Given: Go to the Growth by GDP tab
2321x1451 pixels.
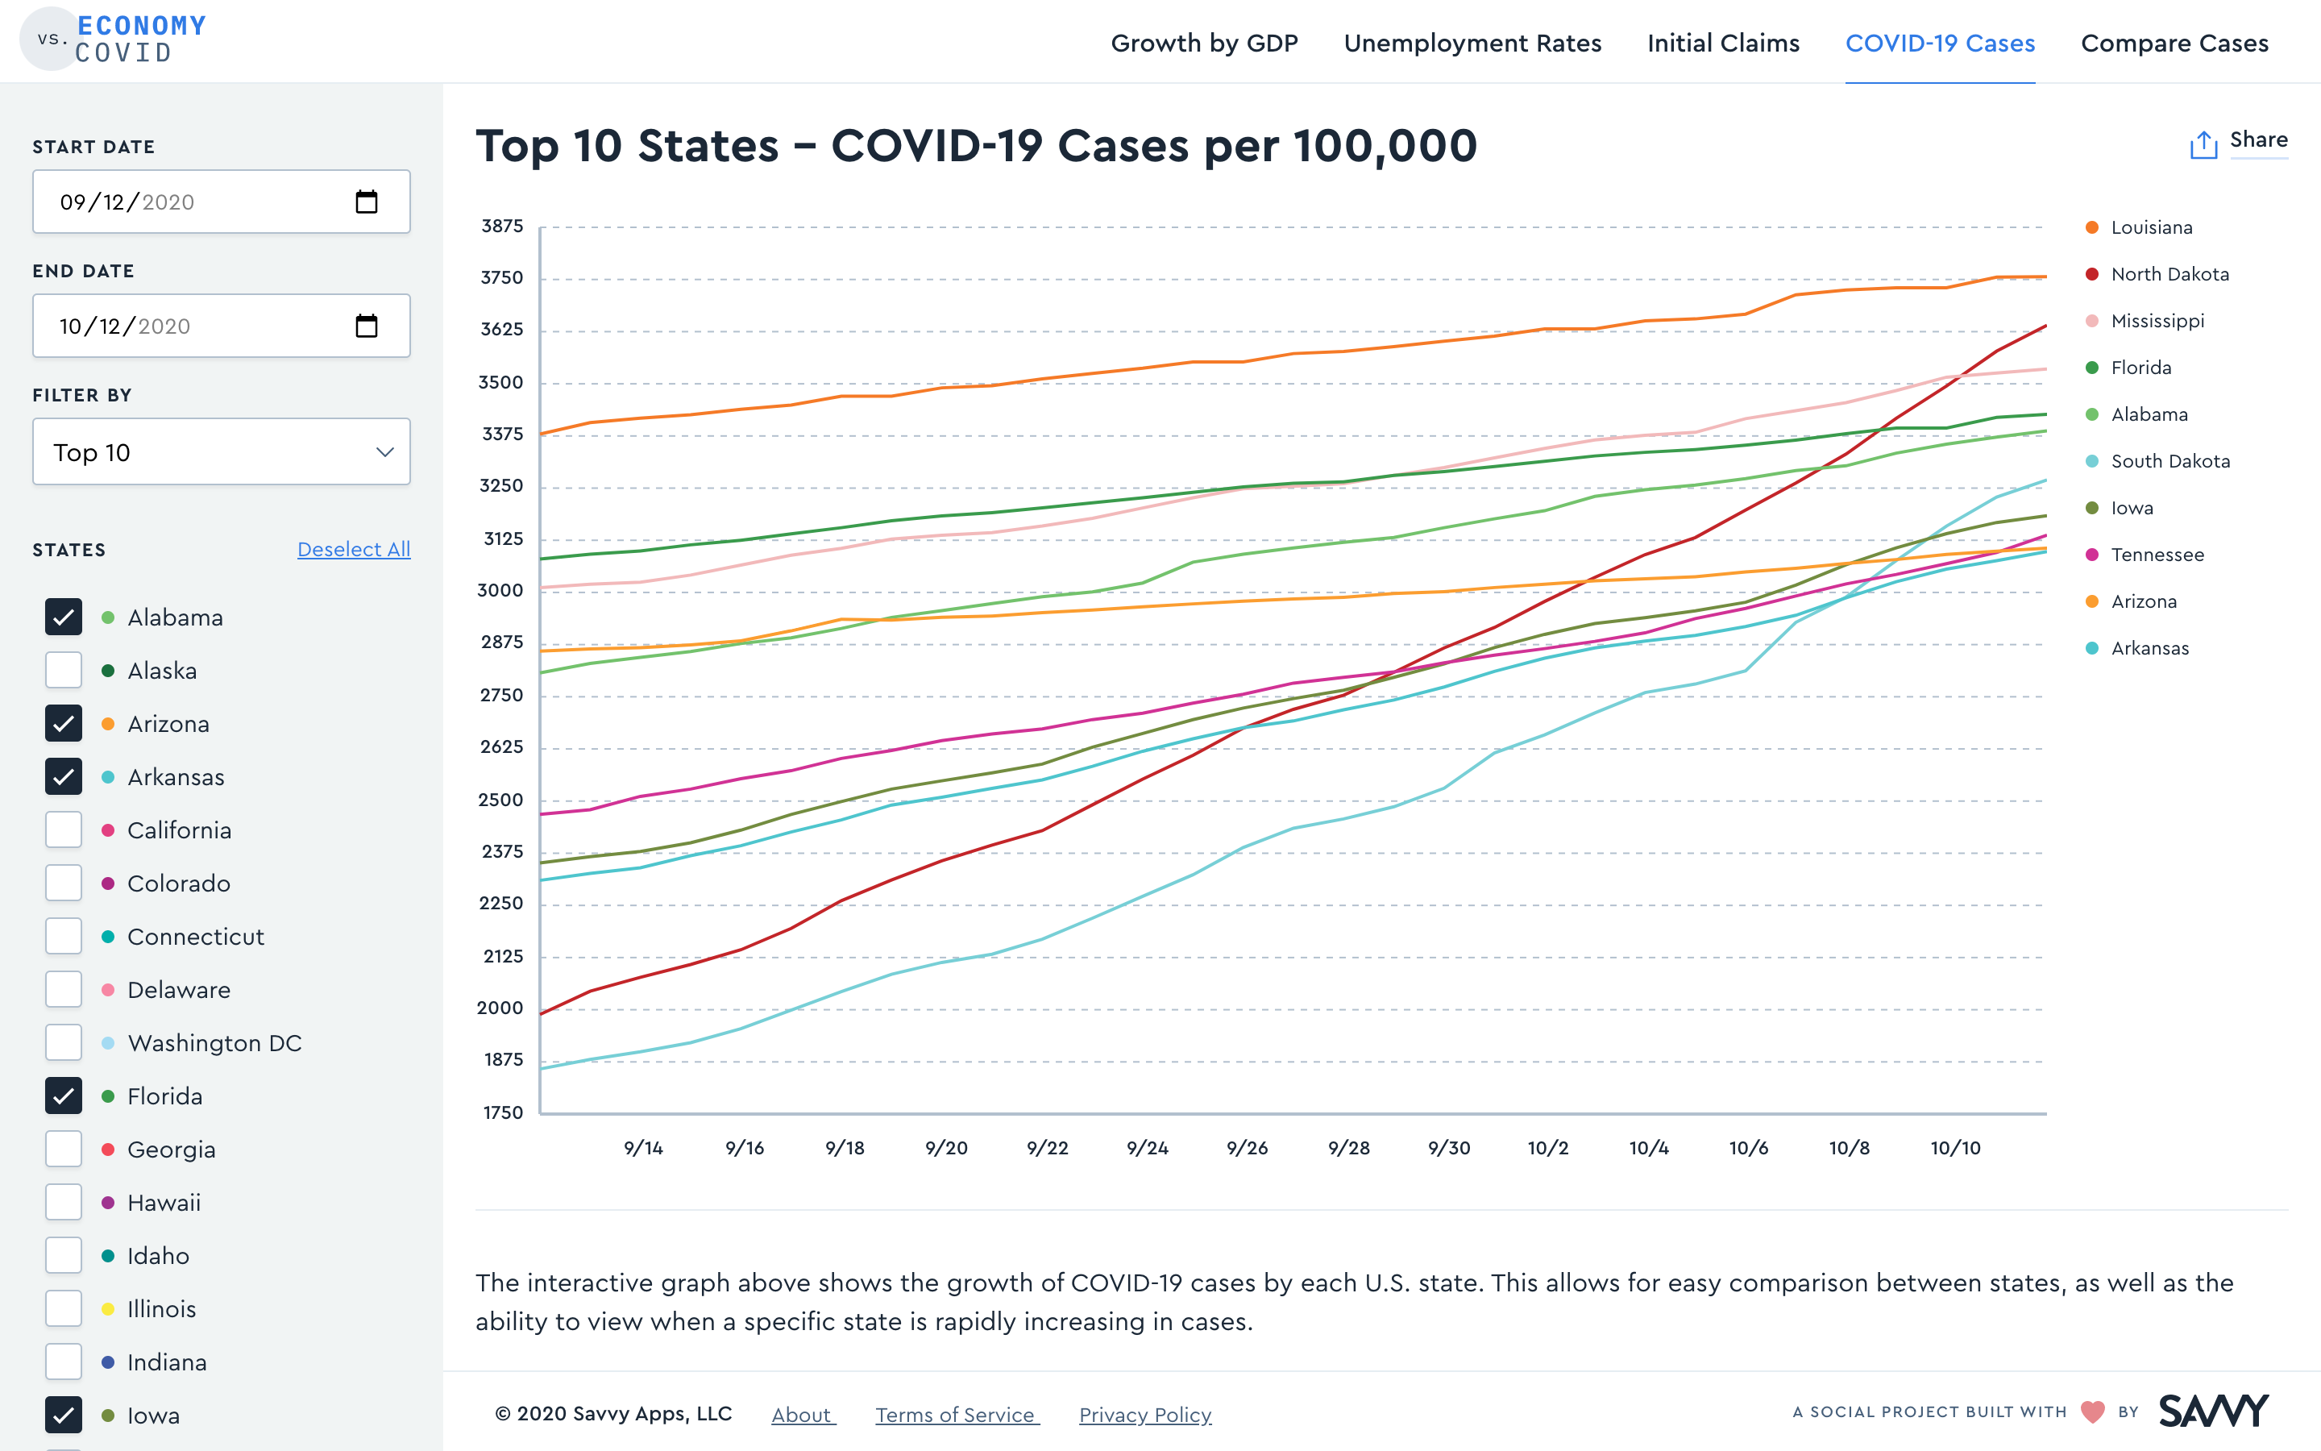Looking at the screenshot, I should pyautogui.click(x=1204, y=44).
